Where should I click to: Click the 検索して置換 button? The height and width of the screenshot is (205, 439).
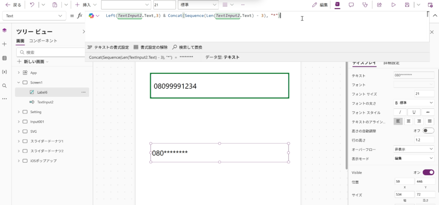[187, 47]
